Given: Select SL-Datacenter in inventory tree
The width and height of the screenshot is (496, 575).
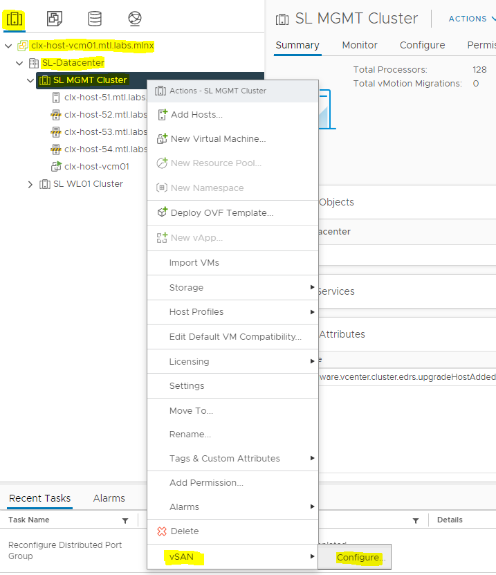Looking at the screenshot, I should click(x=73, y=63).
